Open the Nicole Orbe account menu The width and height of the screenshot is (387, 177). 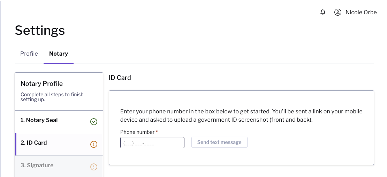361,12
